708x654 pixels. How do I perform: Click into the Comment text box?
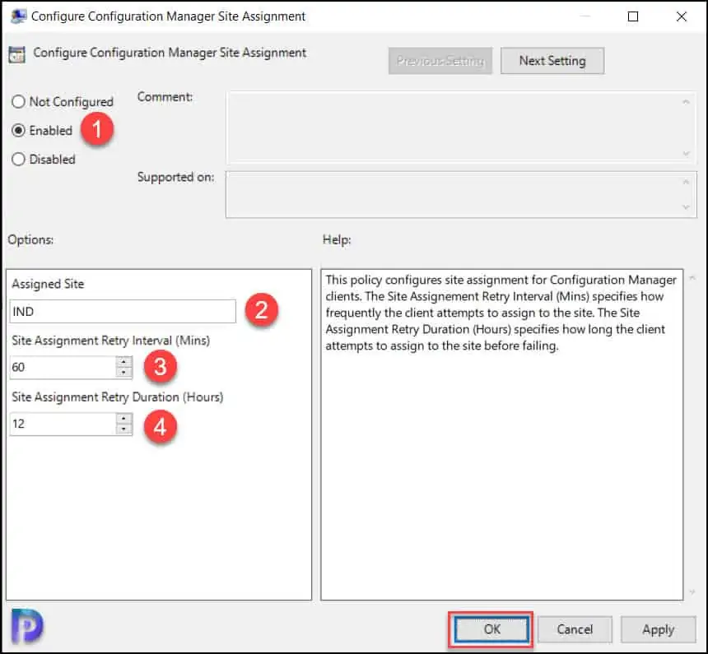453,126
